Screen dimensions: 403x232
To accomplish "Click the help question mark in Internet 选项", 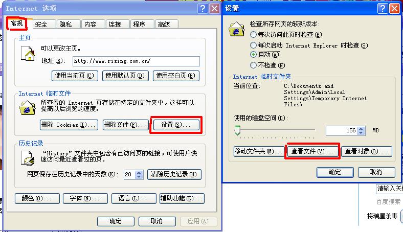I will pyautogui.click(x=203, y=9).
